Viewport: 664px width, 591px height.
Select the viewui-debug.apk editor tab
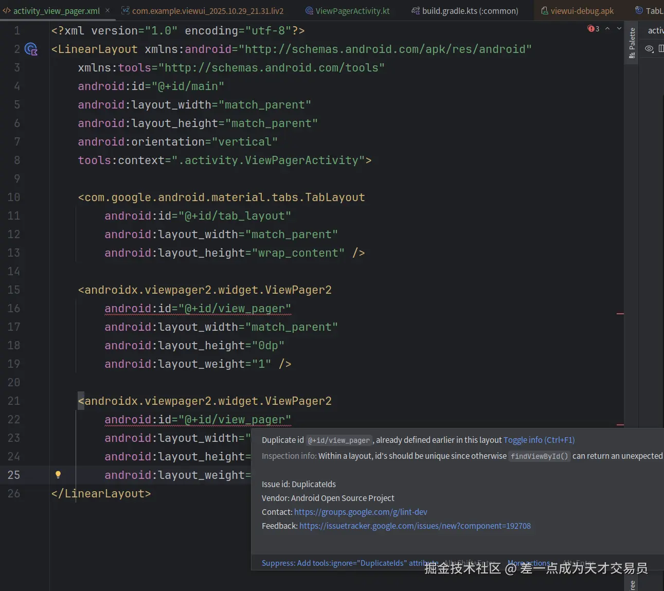click(x=577, y=11)
